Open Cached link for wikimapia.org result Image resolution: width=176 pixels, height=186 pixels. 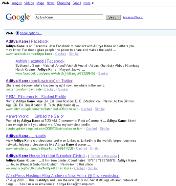click(x=80, y=168)
